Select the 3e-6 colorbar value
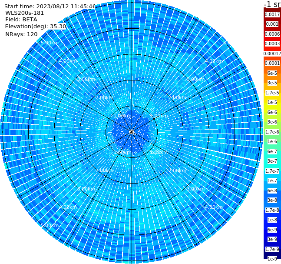The image size is (281, 264). pyautogui.click(x=272, y=122)
